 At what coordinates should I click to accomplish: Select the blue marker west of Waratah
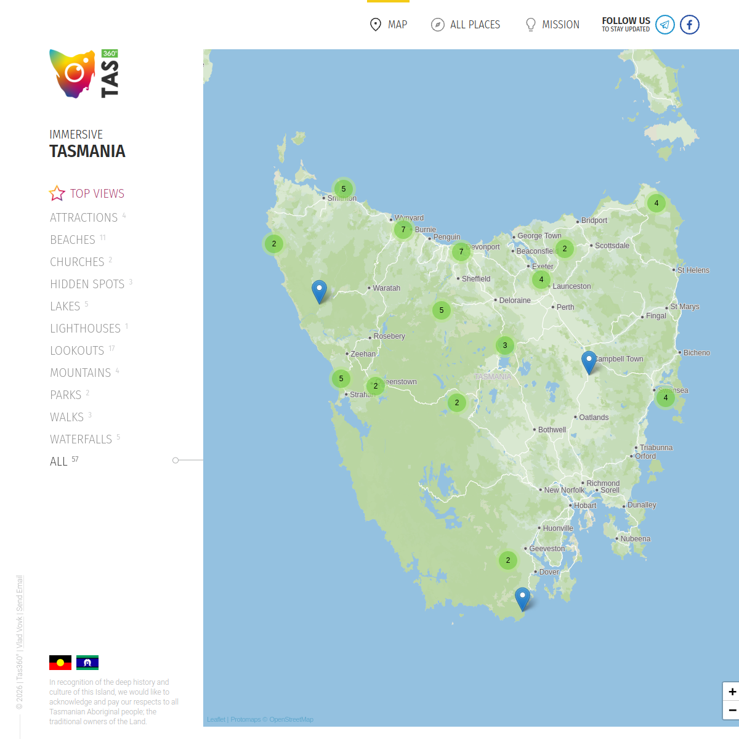319,291
